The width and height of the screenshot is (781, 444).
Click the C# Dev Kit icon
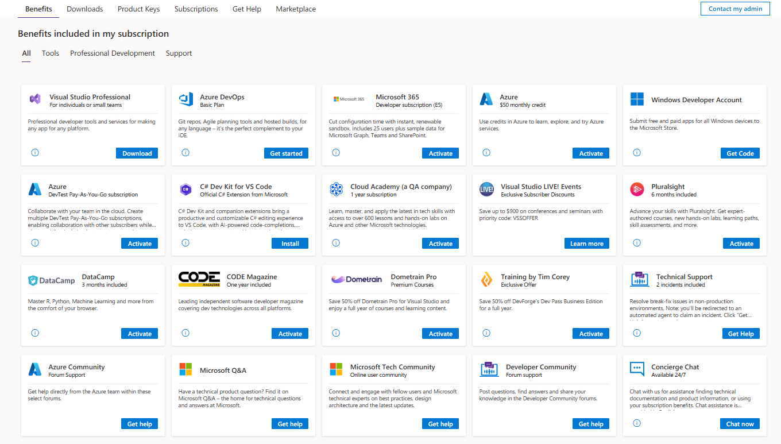[185, 189]
